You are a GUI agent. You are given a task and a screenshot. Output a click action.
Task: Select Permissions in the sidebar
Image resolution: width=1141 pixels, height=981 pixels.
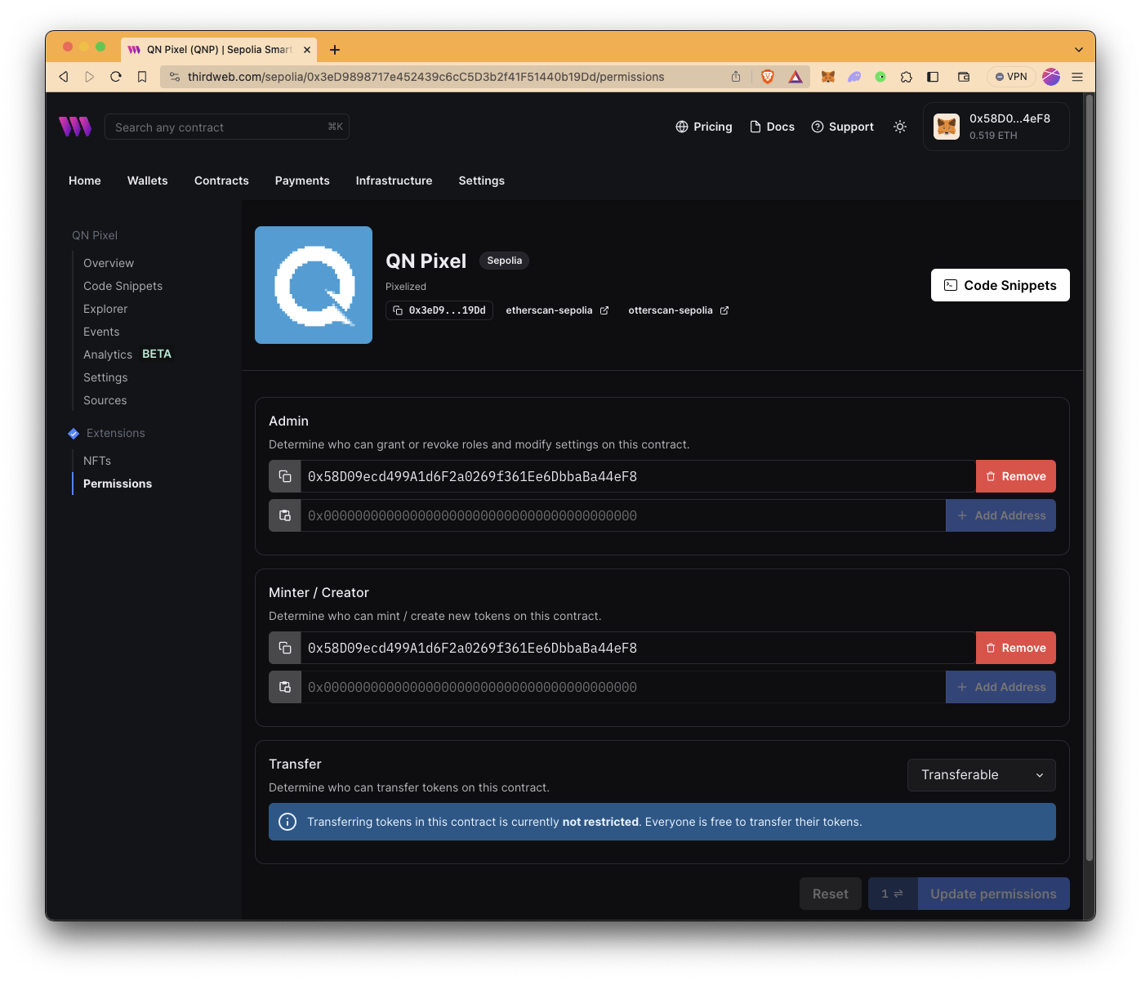118,484
